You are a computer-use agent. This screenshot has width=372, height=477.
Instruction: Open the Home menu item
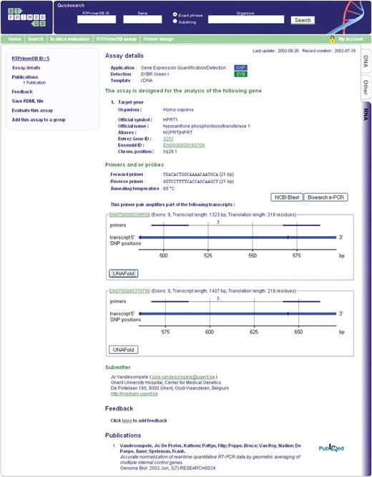click(14, 39)
